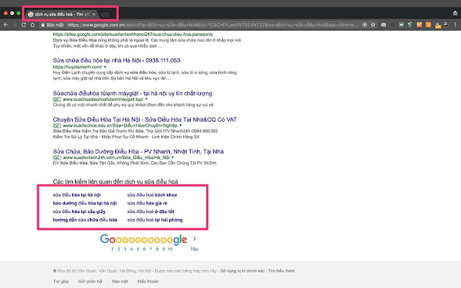Image resolution: width=461 pixels, height=288 pixels.
Task: Bookmark this page with the star icon
Action: click(373, 25)
